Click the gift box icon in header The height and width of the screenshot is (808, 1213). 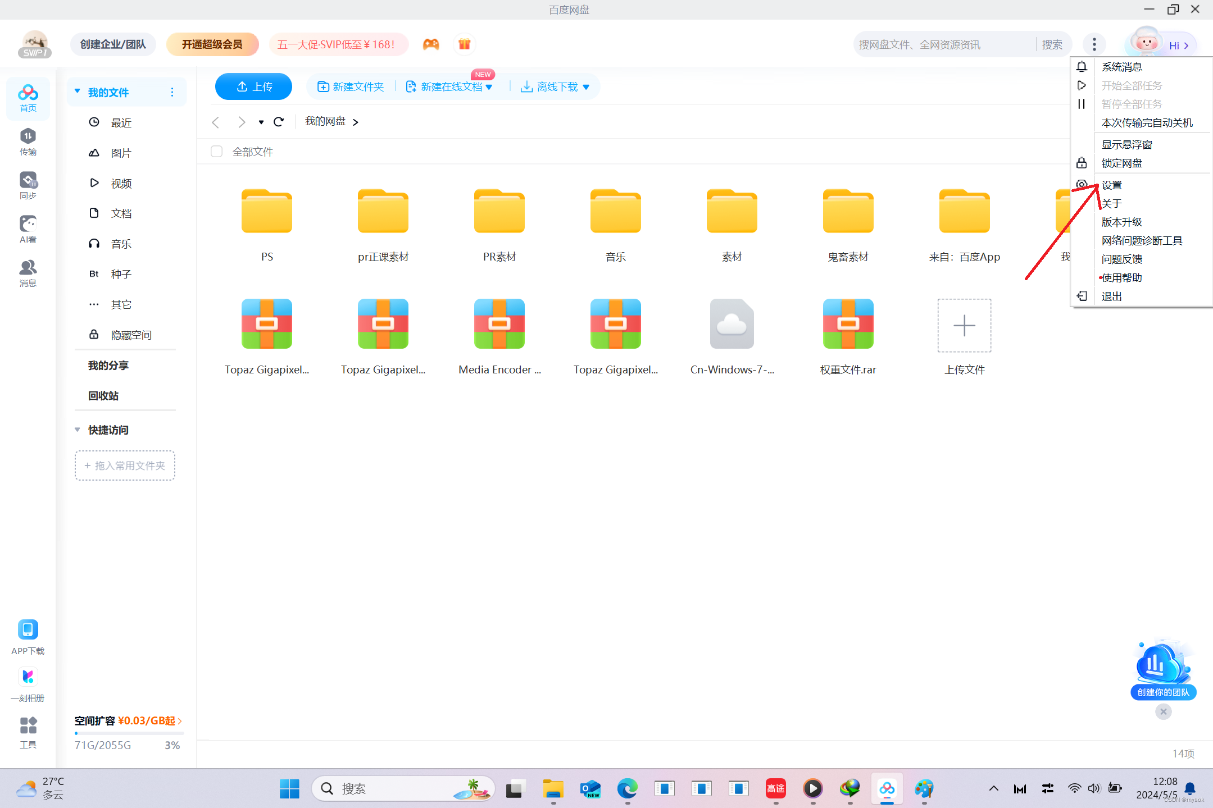point(464,44)
